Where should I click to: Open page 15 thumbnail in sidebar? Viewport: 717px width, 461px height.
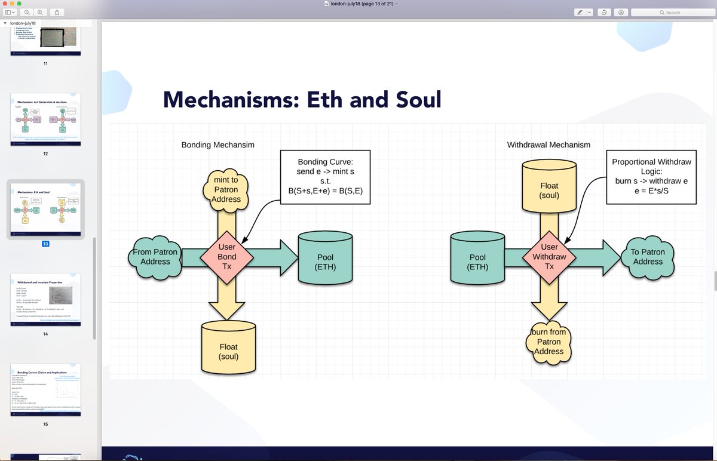(x=45, y=391)
